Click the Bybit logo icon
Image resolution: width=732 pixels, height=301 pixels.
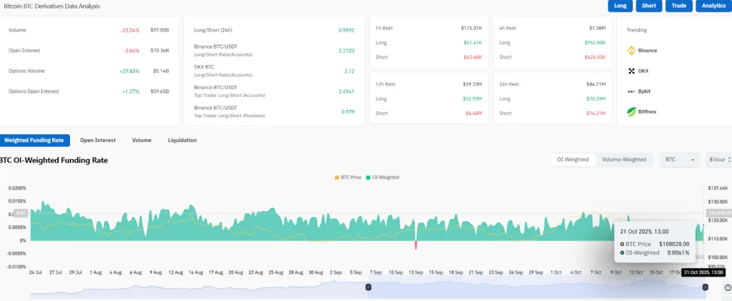[631, 91]
